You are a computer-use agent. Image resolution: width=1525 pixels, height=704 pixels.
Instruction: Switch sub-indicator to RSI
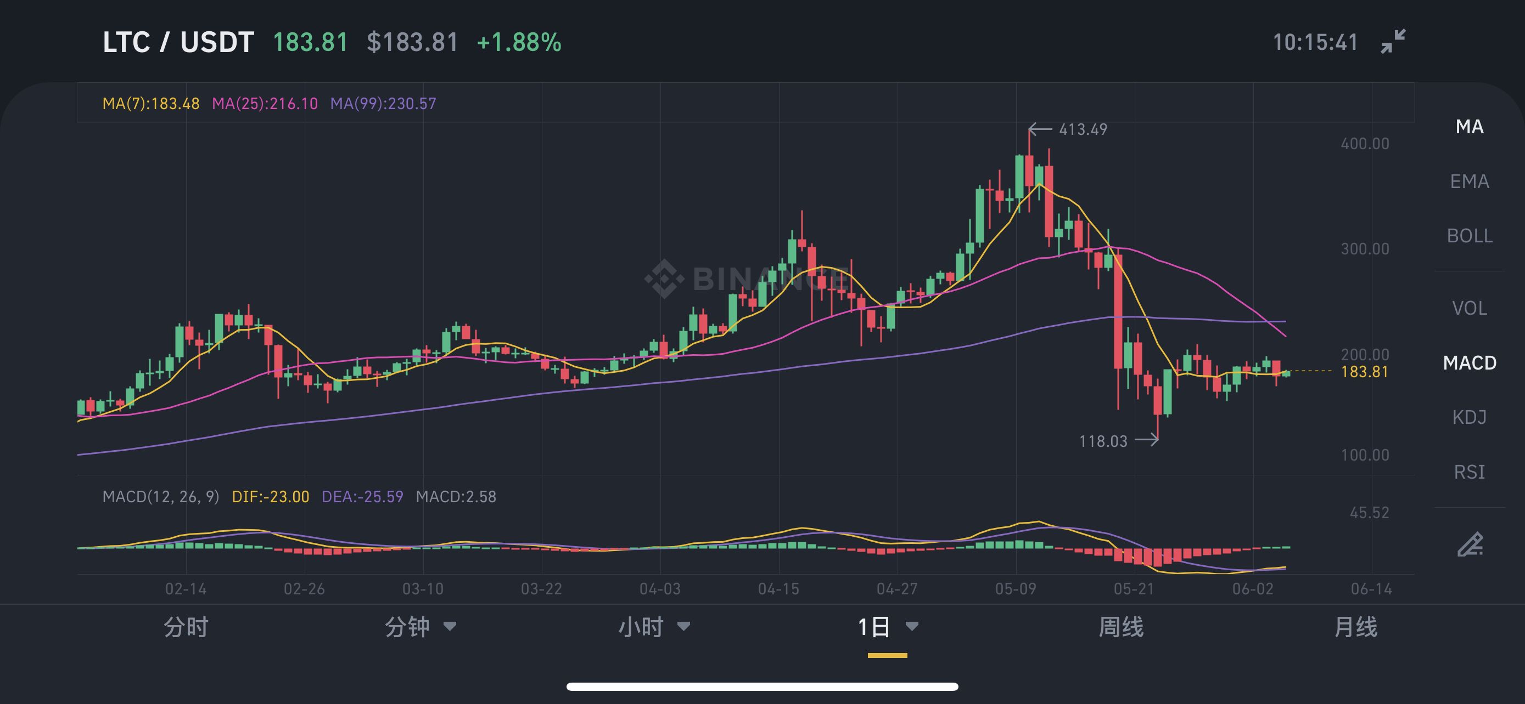pos(1470,472)
